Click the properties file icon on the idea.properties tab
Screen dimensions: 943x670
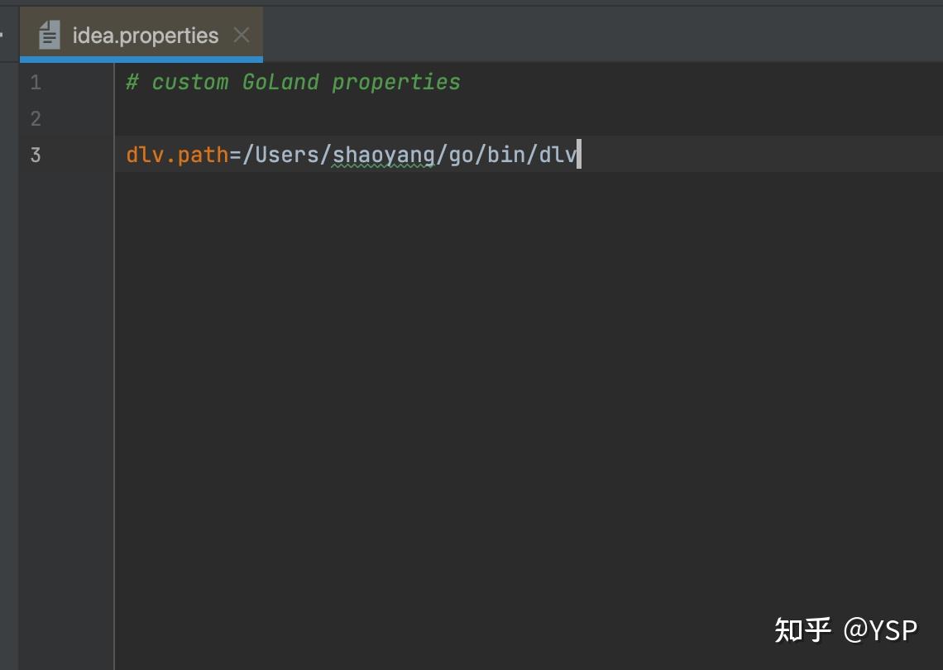coord(50,34)
